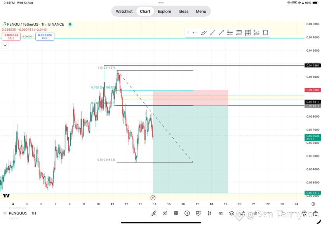Tap the lightning event marker on timeline

click(x=153, y=198)
